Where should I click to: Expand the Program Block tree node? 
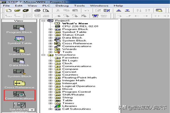pyautogui.click(x=50, y=29)
